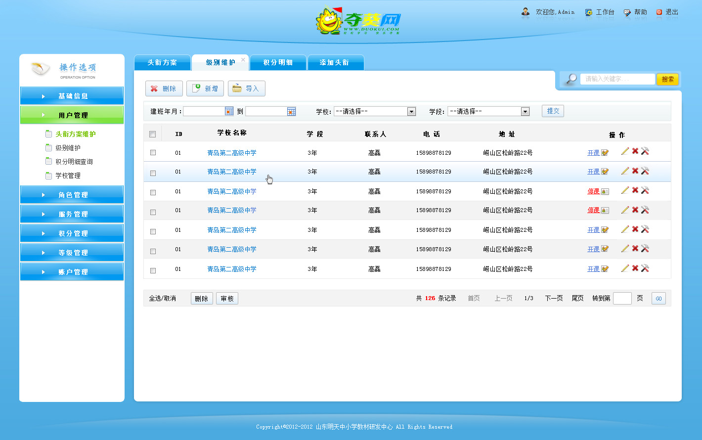The width and height of the screenshot is (702, 440).
Task: Click the 新增 toolbar button
Action: [205, 88]
